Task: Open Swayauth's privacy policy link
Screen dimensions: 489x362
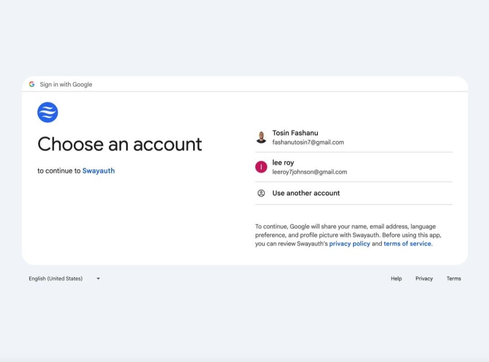Action: tap(350, 244)
